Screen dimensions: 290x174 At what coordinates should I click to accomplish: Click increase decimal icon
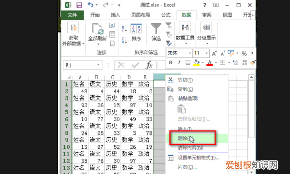[x=236, y=63]
